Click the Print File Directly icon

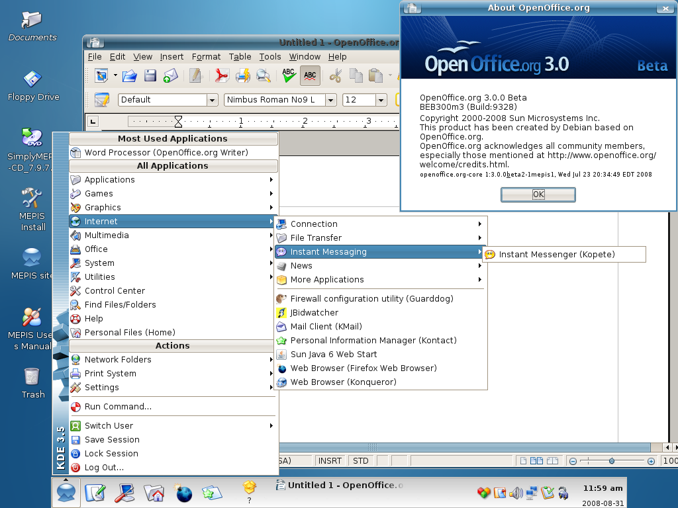click(242, 75)
